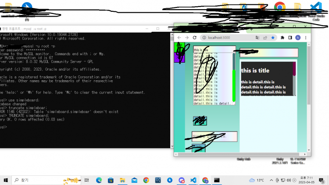Click the Task View taskbar icon
The image size is (329, 185).
[87, 180]
